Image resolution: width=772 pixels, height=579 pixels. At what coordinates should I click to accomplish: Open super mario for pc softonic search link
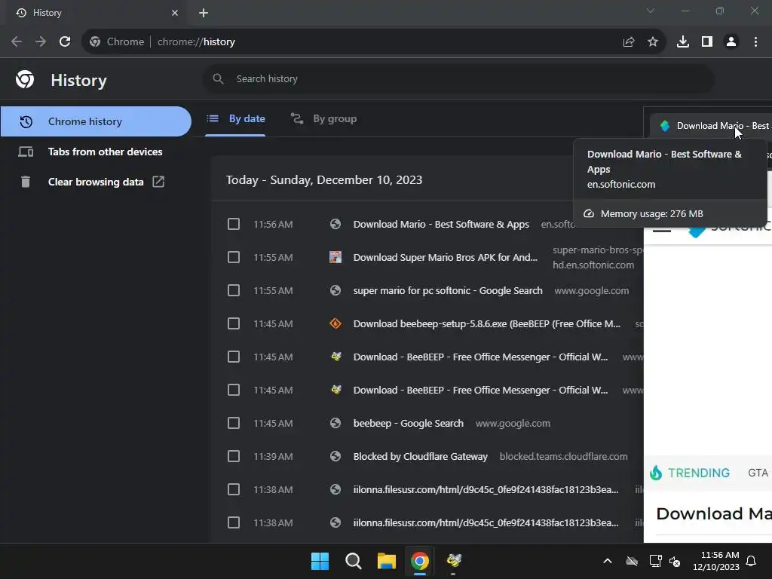tap(448, 290)
